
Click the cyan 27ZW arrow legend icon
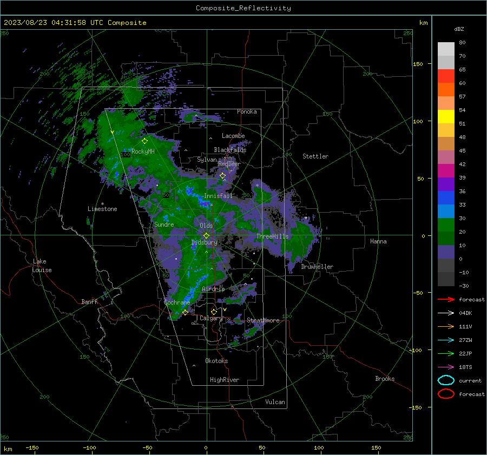click(x=446, y=340)
